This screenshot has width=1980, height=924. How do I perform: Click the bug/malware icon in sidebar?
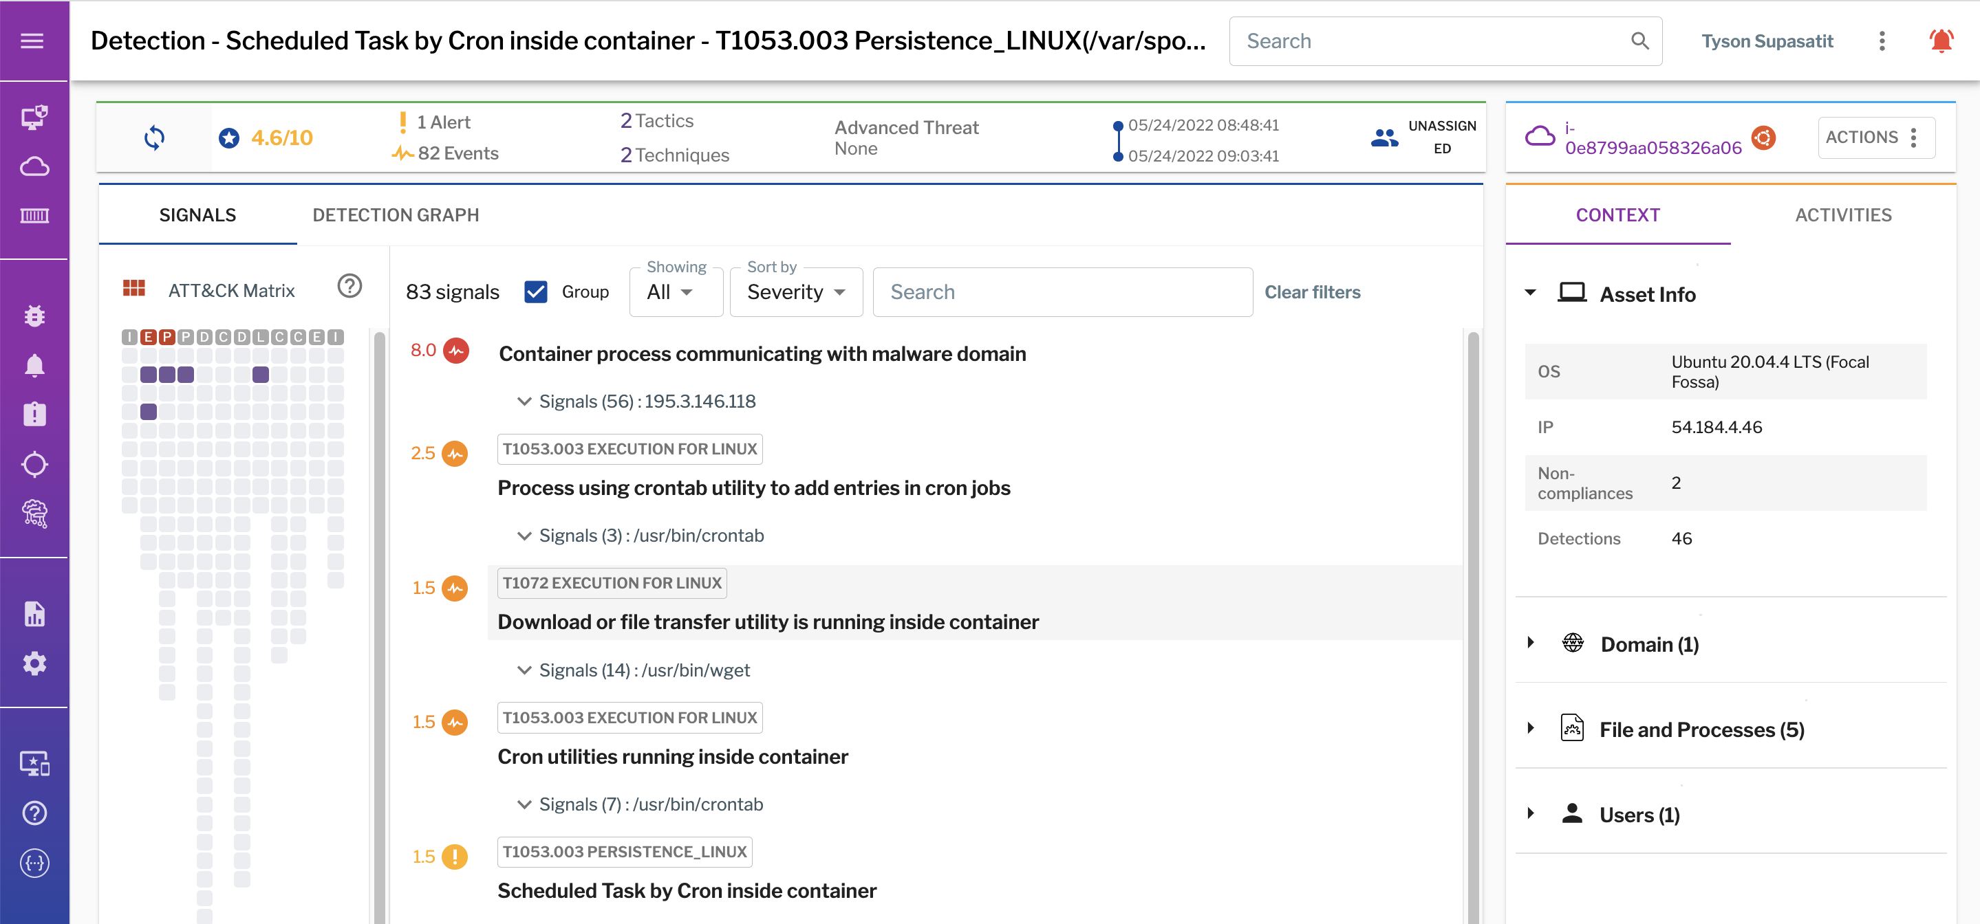[x=34, y=315]
